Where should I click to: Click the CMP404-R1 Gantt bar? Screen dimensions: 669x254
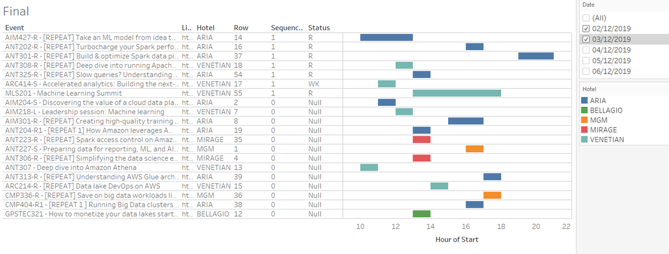pos(474,204)
